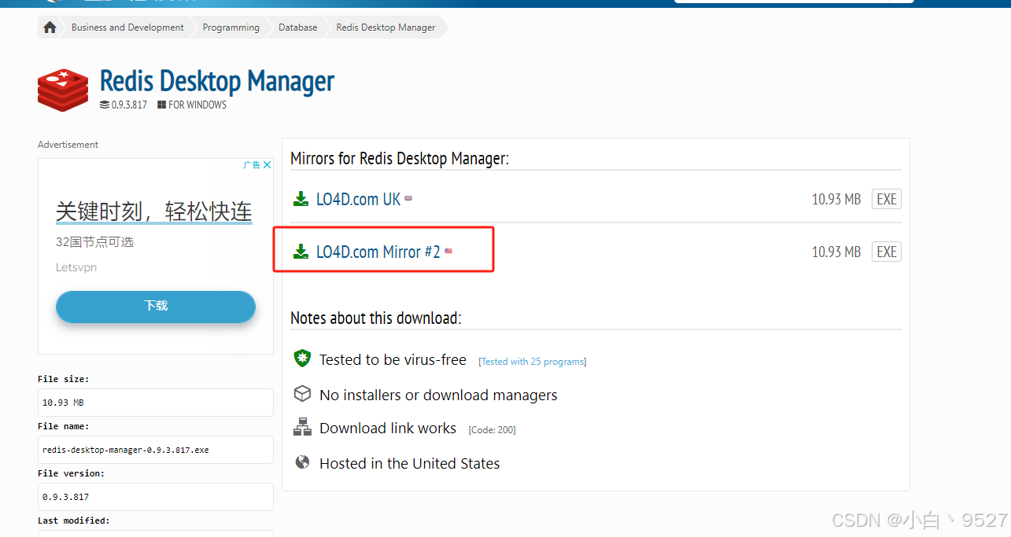This screenshot has height=537, width=1011.
Task: Click the 32国节点可选 ad subtitle
Action: click(95, 242)
